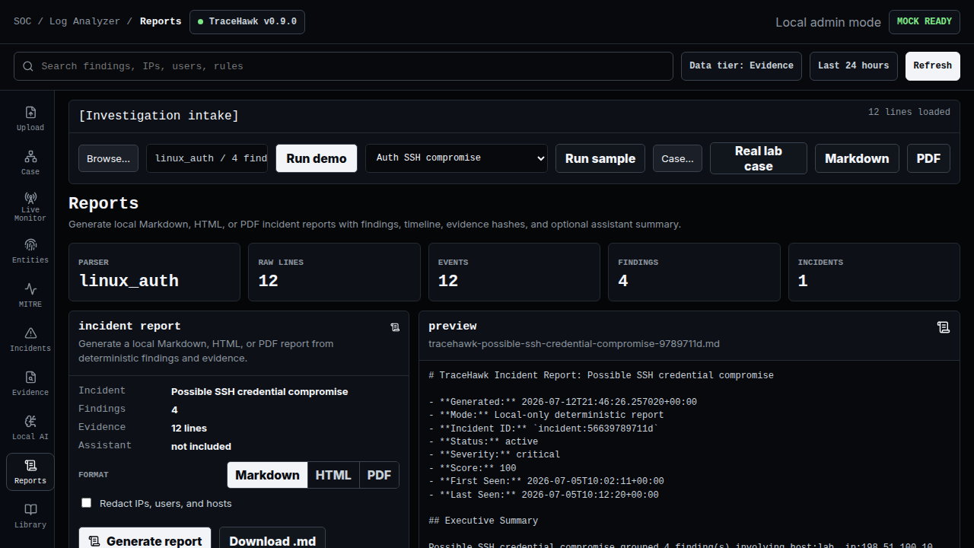The image size is (974, 548).
Task: Click Markdown export button in intake bar
Action: click(x=857, y=158)
